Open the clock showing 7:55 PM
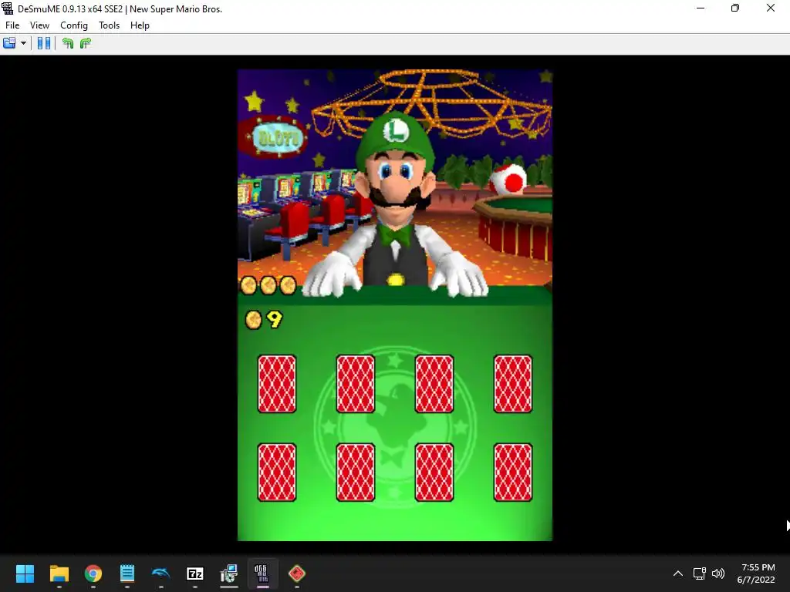Viewport: 790px width, 592px height. [758, 573]
